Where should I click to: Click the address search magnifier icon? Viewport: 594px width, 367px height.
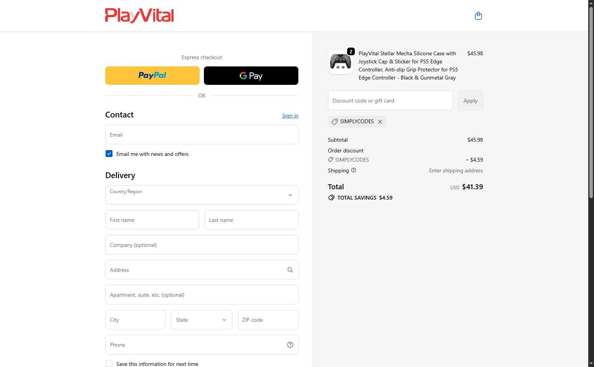click(x=290, y=270)
